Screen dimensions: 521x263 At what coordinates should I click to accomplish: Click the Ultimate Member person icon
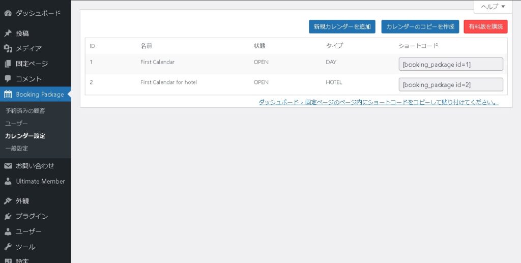point(8,181)
